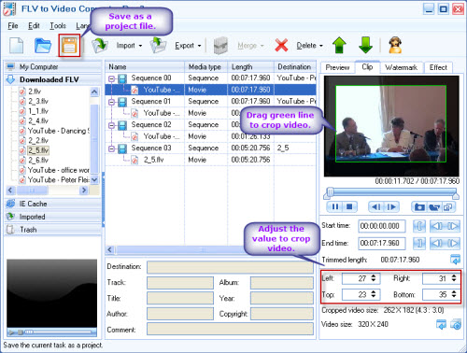Open the Import dropdown arrow

coord(140,46)
